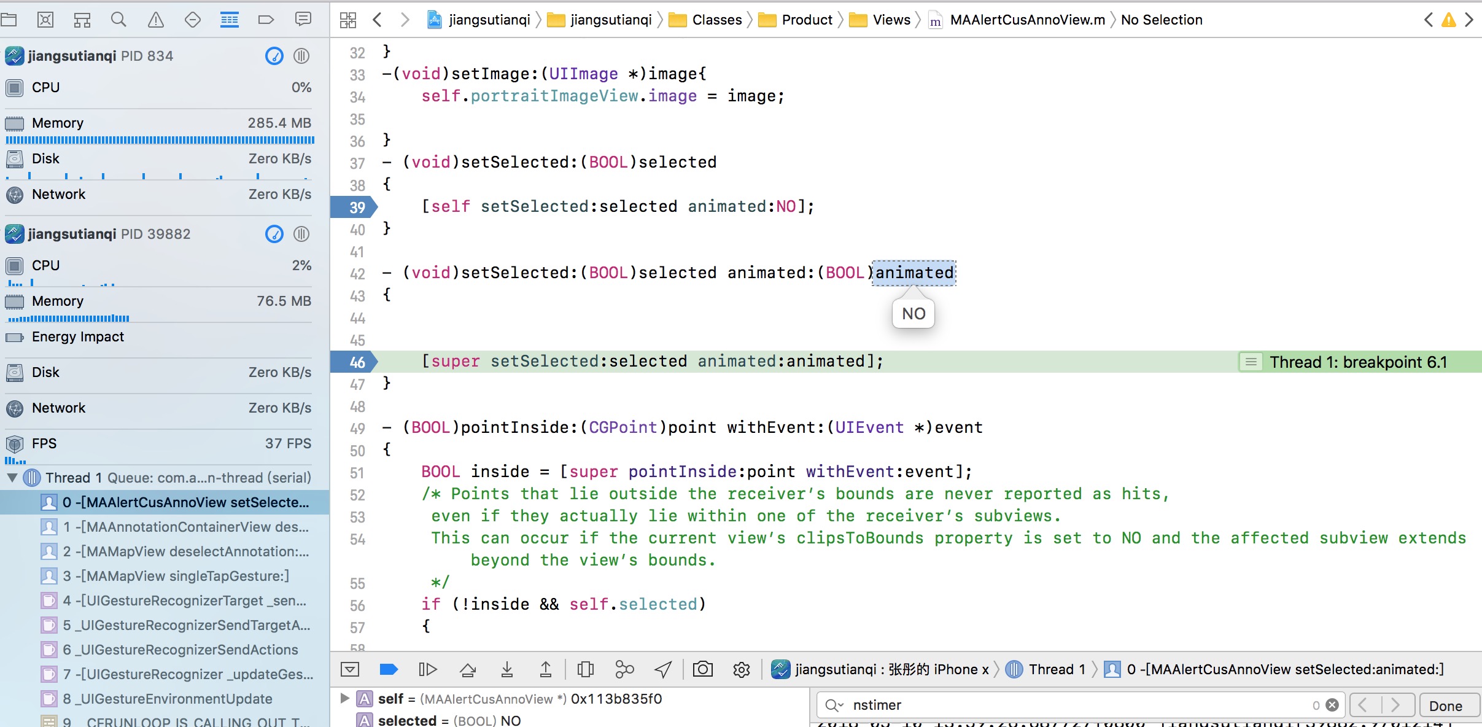Select stack frame 3 MAMapView singleTapGesture
The image size is (1482, 727).
[165, 576]
